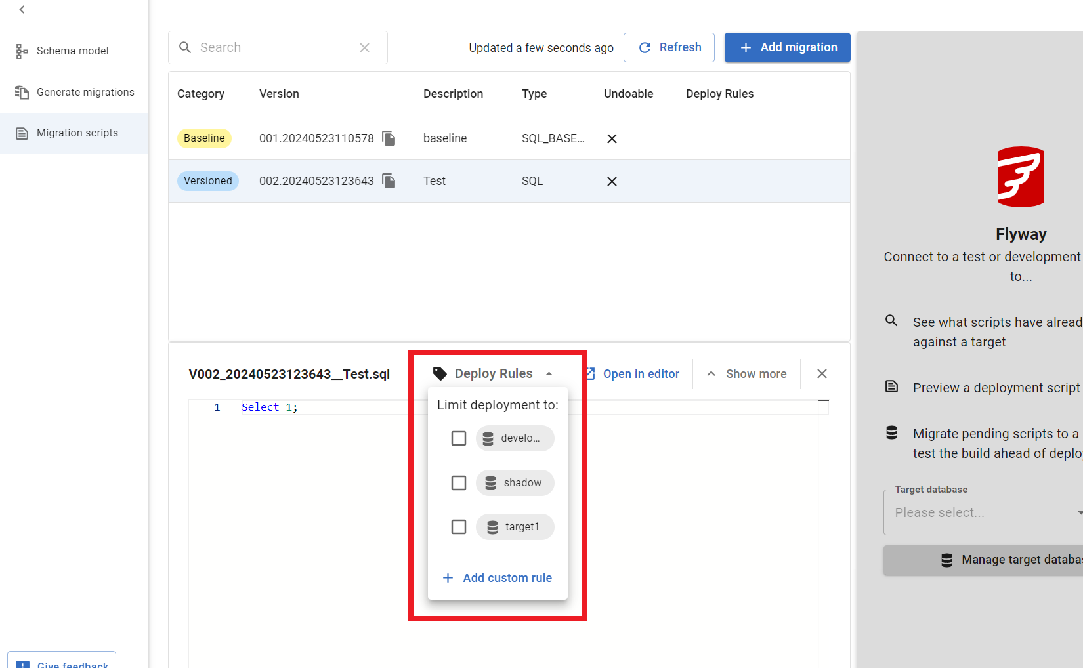1083x668 pixels.
Task: Click the back arrow in the sidebar
Action: click(22, 10)
